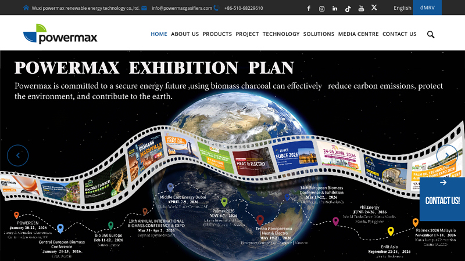The width and height of the screenshot is (465, 261).
Task: Open the YouTube social icon
Action: point(361,8)
